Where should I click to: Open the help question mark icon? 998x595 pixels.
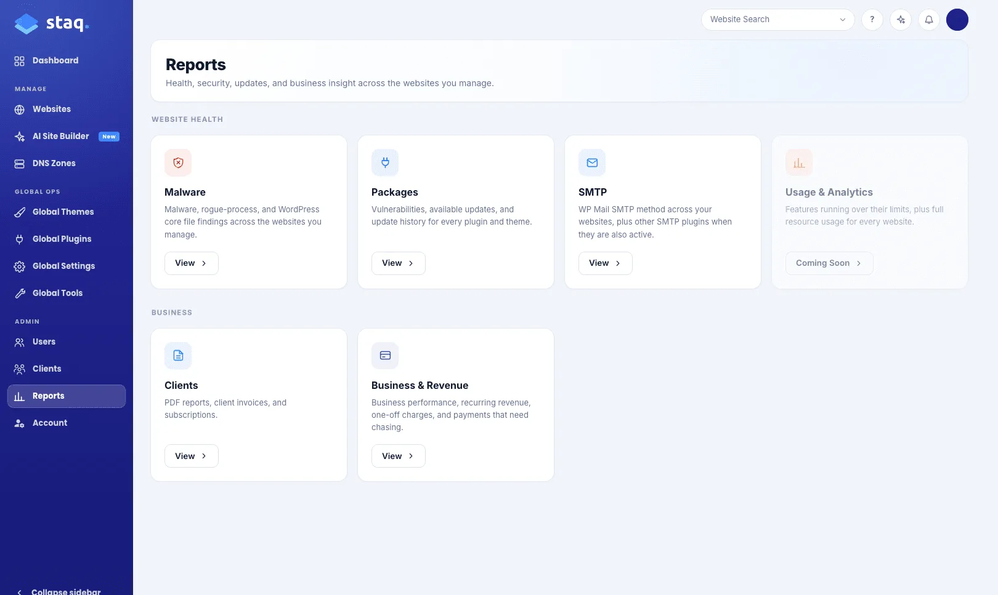tap(872, 20)
